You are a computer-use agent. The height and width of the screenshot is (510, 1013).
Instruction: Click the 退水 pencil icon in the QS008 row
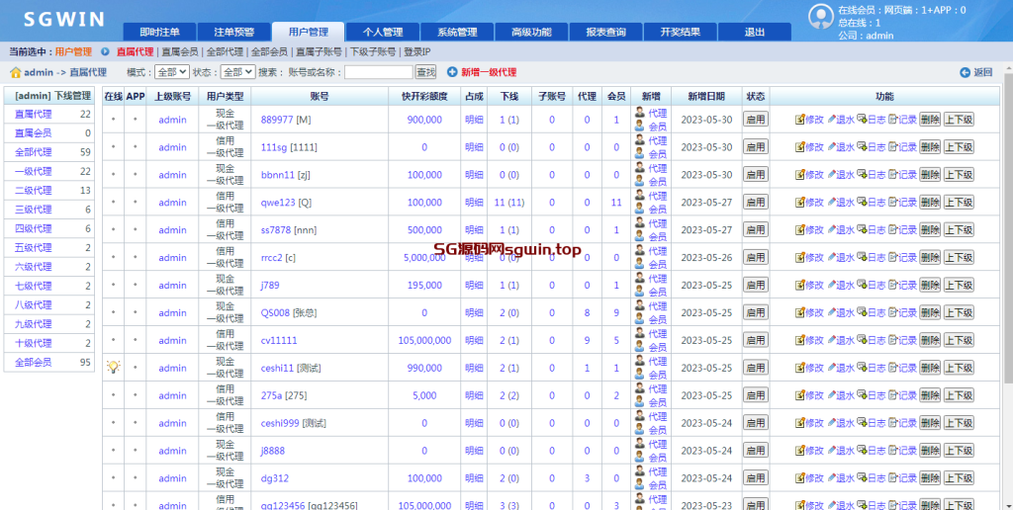click(x=831, y=312)
